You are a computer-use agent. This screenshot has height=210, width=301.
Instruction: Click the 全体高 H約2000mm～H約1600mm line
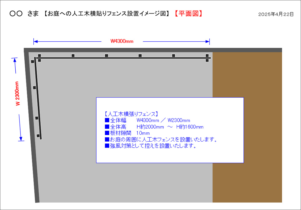pos(154,127)
